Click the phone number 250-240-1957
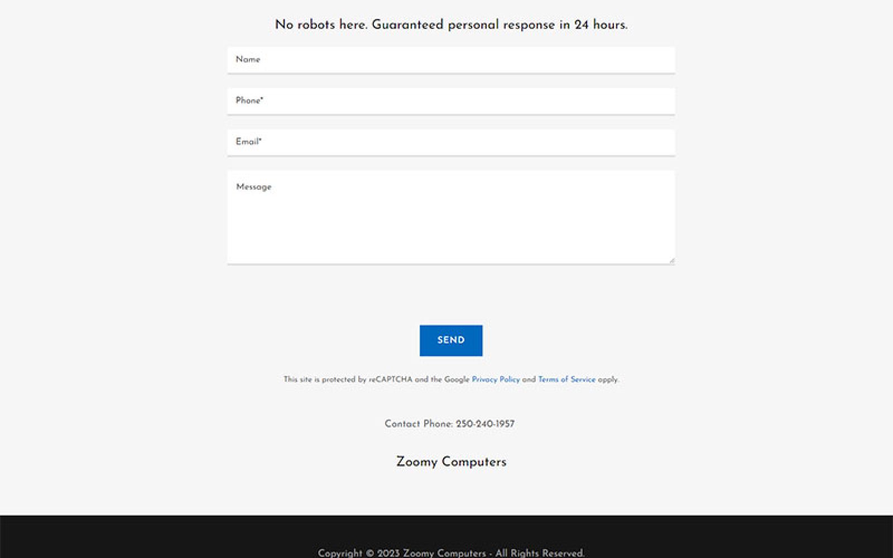Screen dimensions: 893x558 point(485,424)
